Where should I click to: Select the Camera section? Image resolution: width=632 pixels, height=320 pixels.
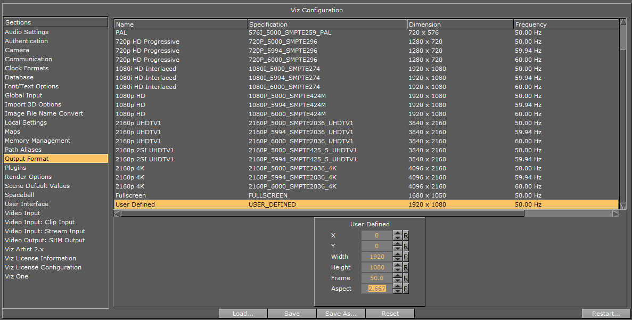55,50
